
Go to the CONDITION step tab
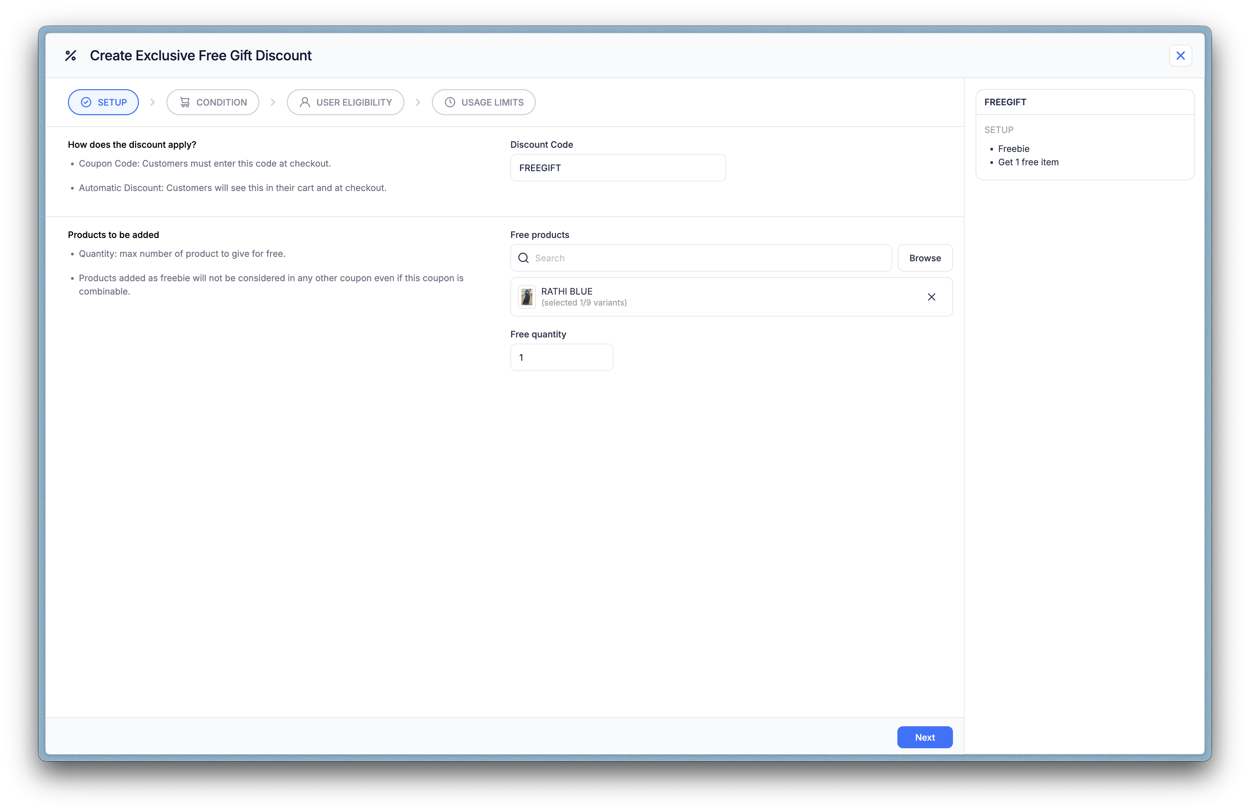coord(213,102)
